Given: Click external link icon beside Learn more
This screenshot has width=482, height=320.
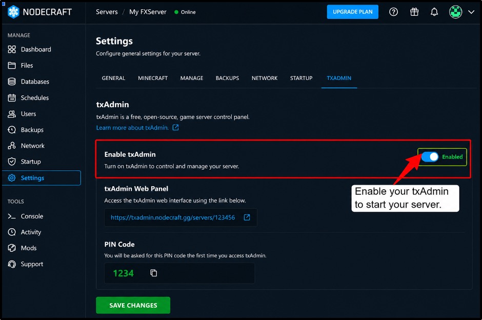Looking at the screenshot, I should click(x=175, y=127).
